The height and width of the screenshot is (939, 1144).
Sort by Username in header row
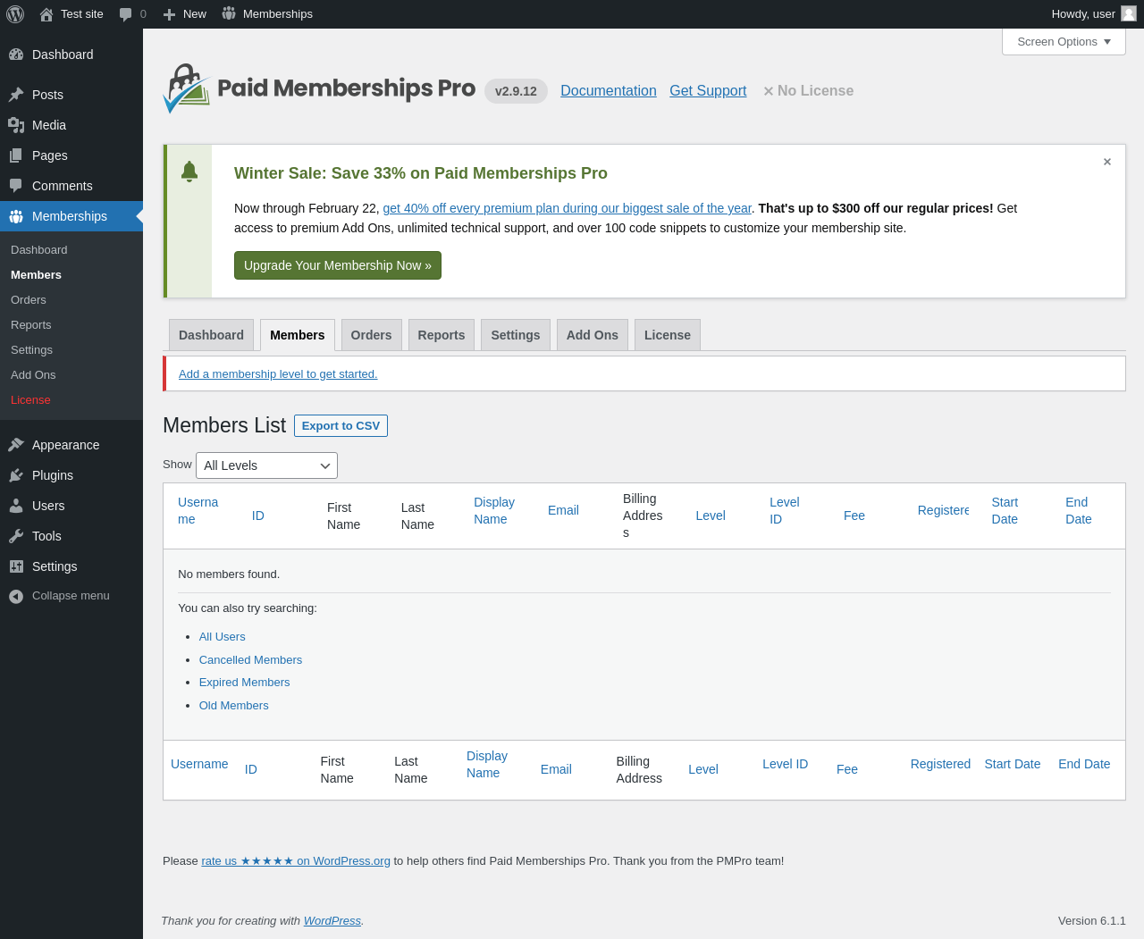[x=198, y=511]
